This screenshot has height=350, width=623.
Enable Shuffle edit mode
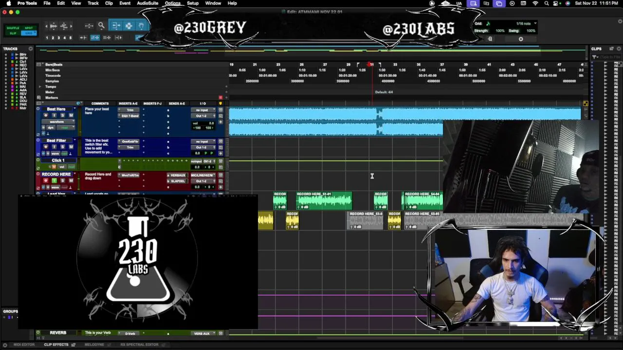tap(13, 28)
